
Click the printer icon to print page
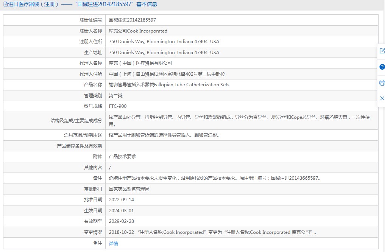click(x=382, y=82)
